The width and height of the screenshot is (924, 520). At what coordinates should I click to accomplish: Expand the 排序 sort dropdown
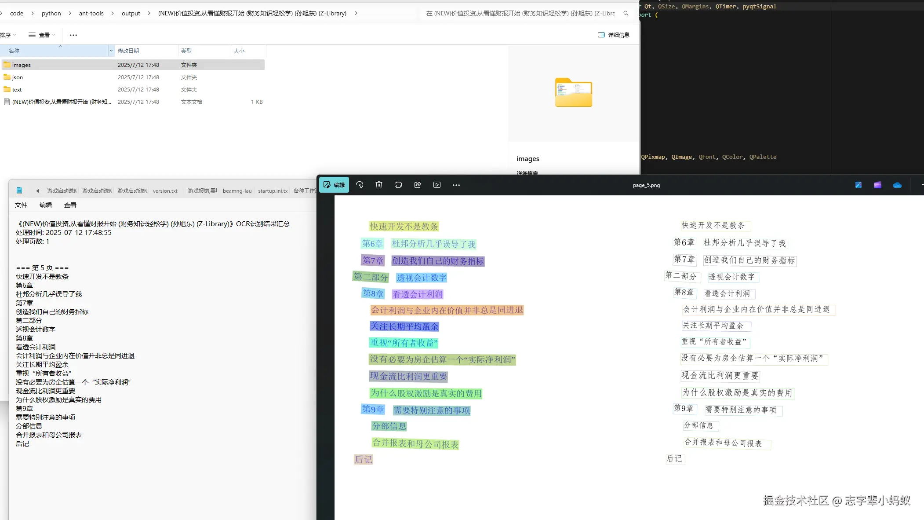coord(8,35)
